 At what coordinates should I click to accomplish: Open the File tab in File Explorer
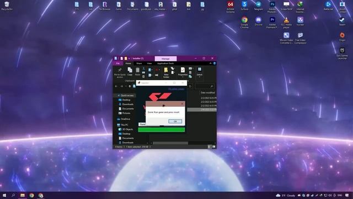click(117, 64)
